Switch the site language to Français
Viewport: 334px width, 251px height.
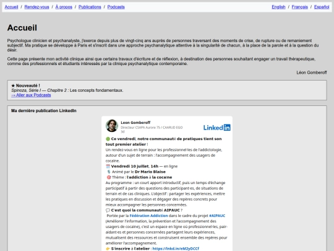pyautogui.click(x=300, y=7)
